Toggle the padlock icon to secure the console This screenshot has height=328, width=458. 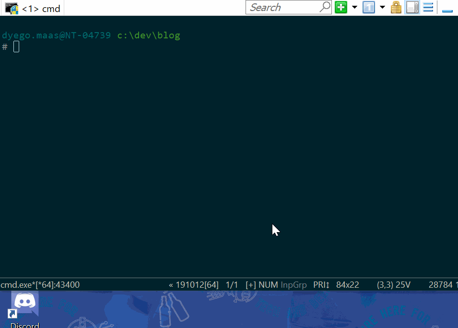coord(396,7)
